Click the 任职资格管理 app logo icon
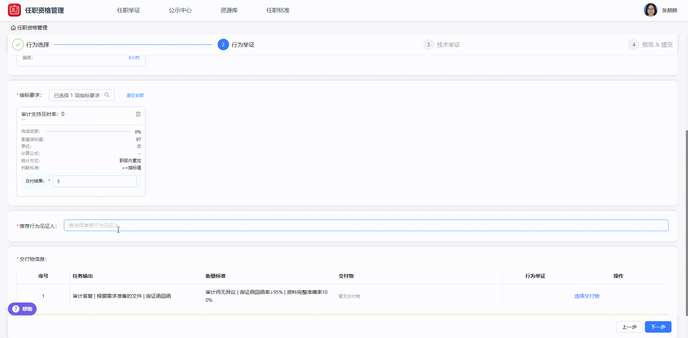This screenshot has width=688, height=338. click(14, 10)
